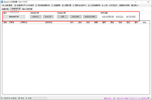Image resolution: width=152 pixels, height=100 pixels.
Task: Open the 查不到车票? help link
Action: pyautogui.click(x=131, y=17)
